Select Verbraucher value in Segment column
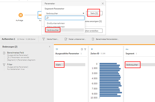Image resolution: width=155 pixels, height=102 pixels. [132, 65]
